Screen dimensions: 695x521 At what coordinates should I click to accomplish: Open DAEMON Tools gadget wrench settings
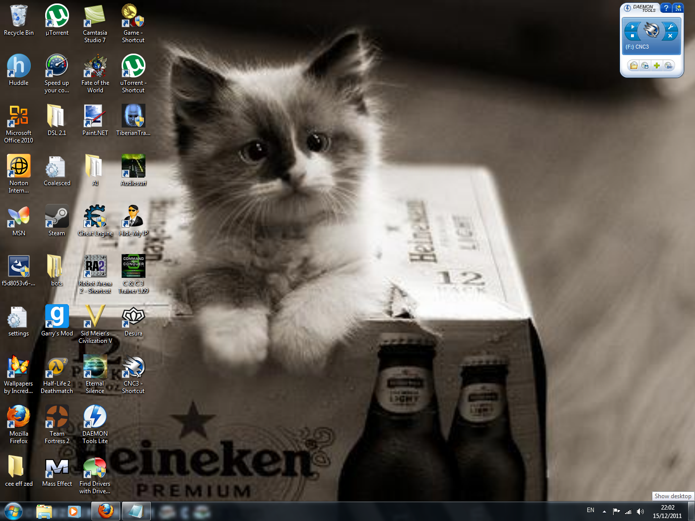pos(670,27)
